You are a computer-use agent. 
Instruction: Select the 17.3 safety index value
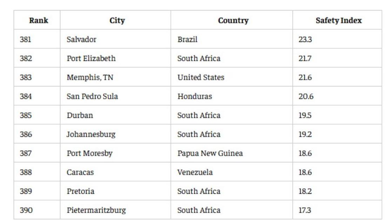coord(304,210)
